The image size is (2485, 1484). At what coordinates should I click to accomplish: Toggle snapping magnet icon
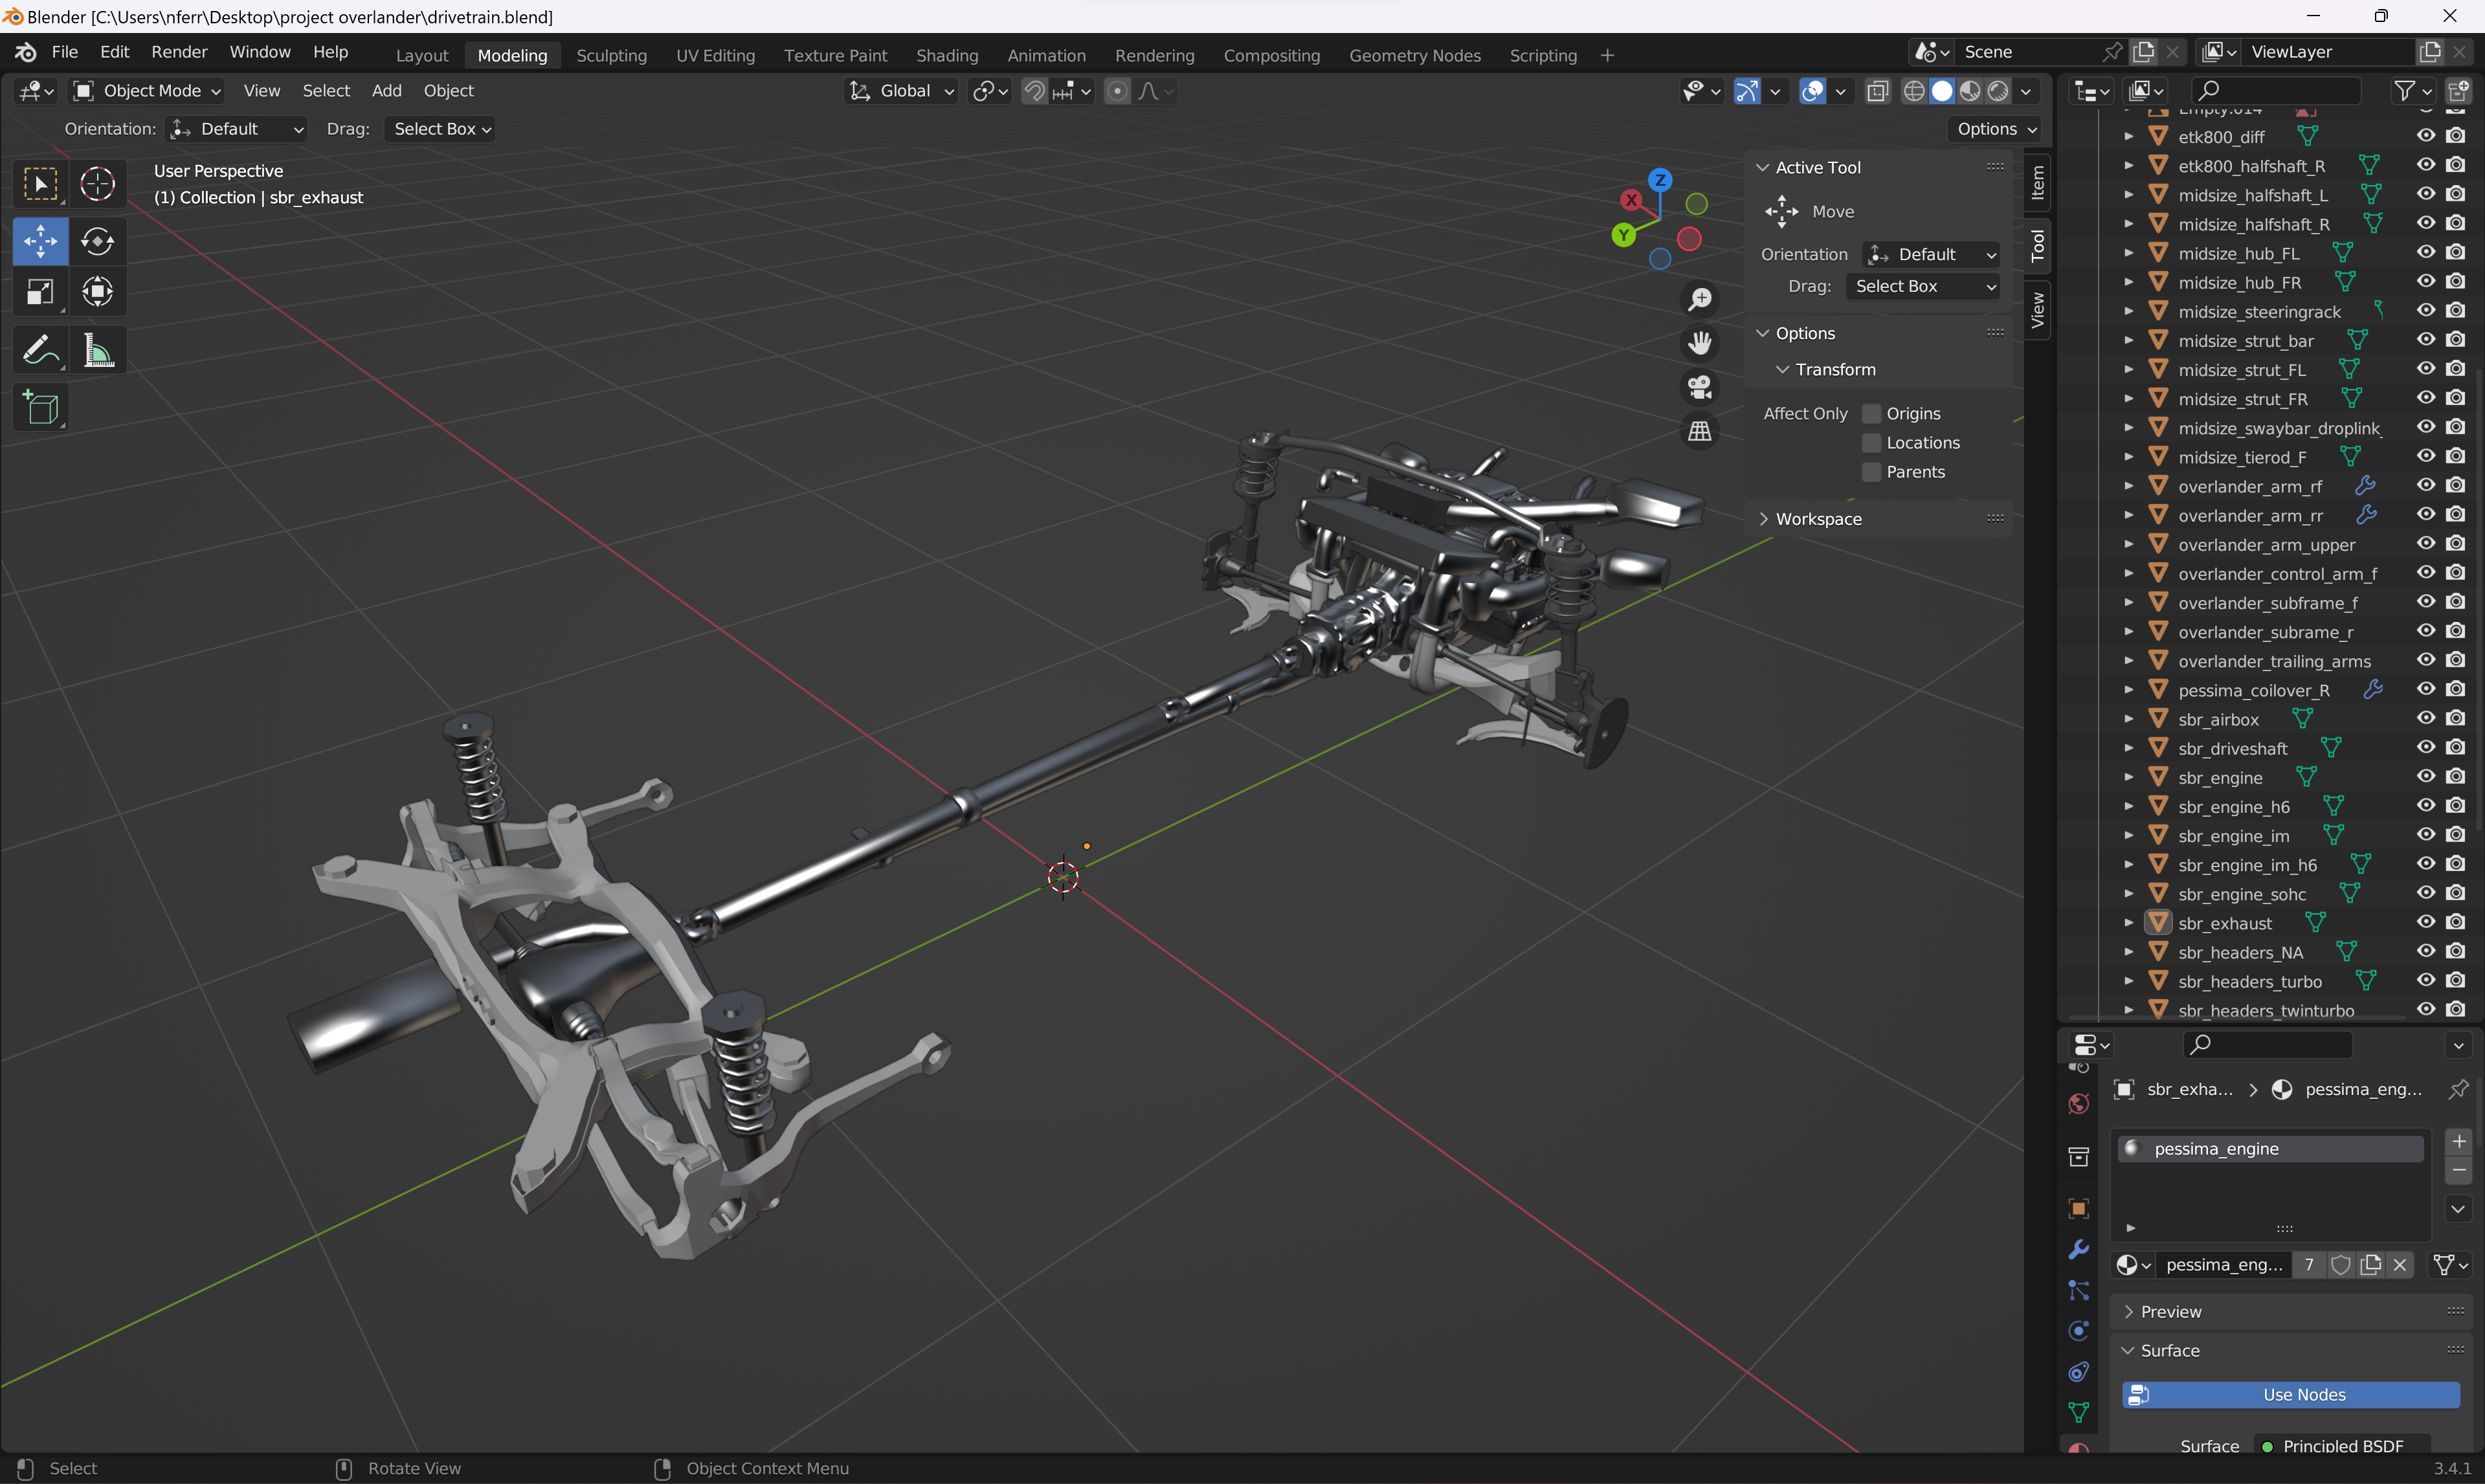(x=1035, y=91)
